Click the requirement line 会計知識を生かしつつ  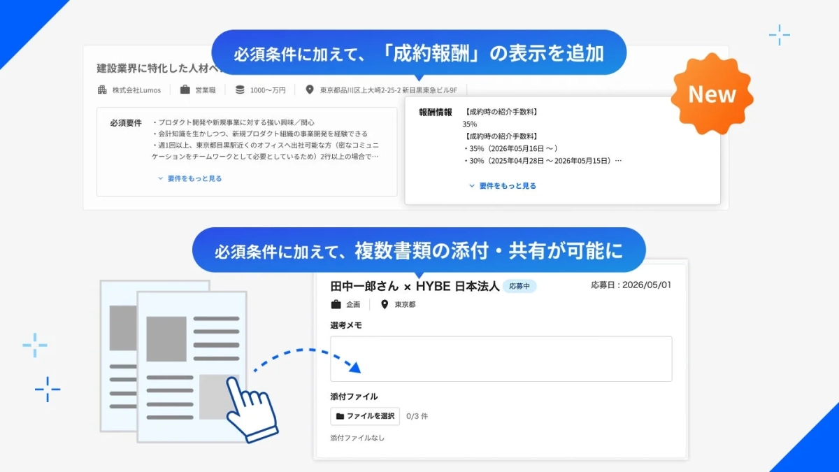(x=259, y=134)
